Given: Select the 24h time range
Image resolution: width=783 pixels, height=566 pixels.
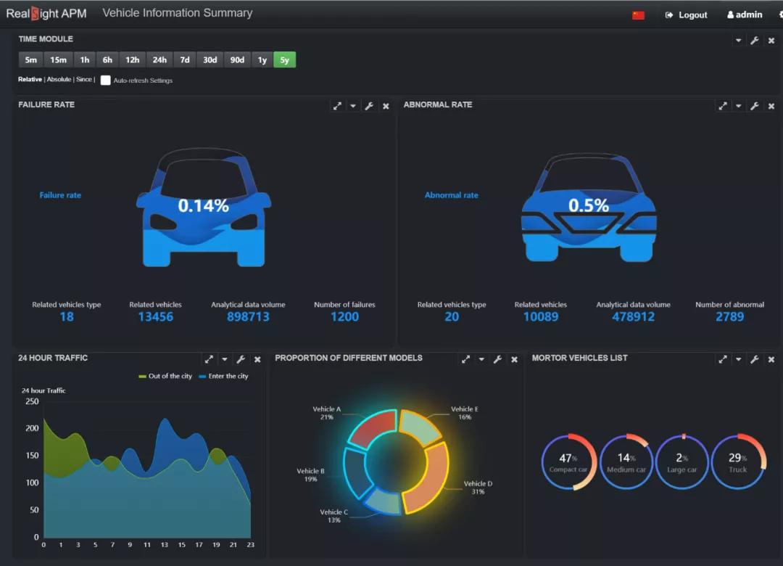Looking at the screenshot, I should pos(159,60).
